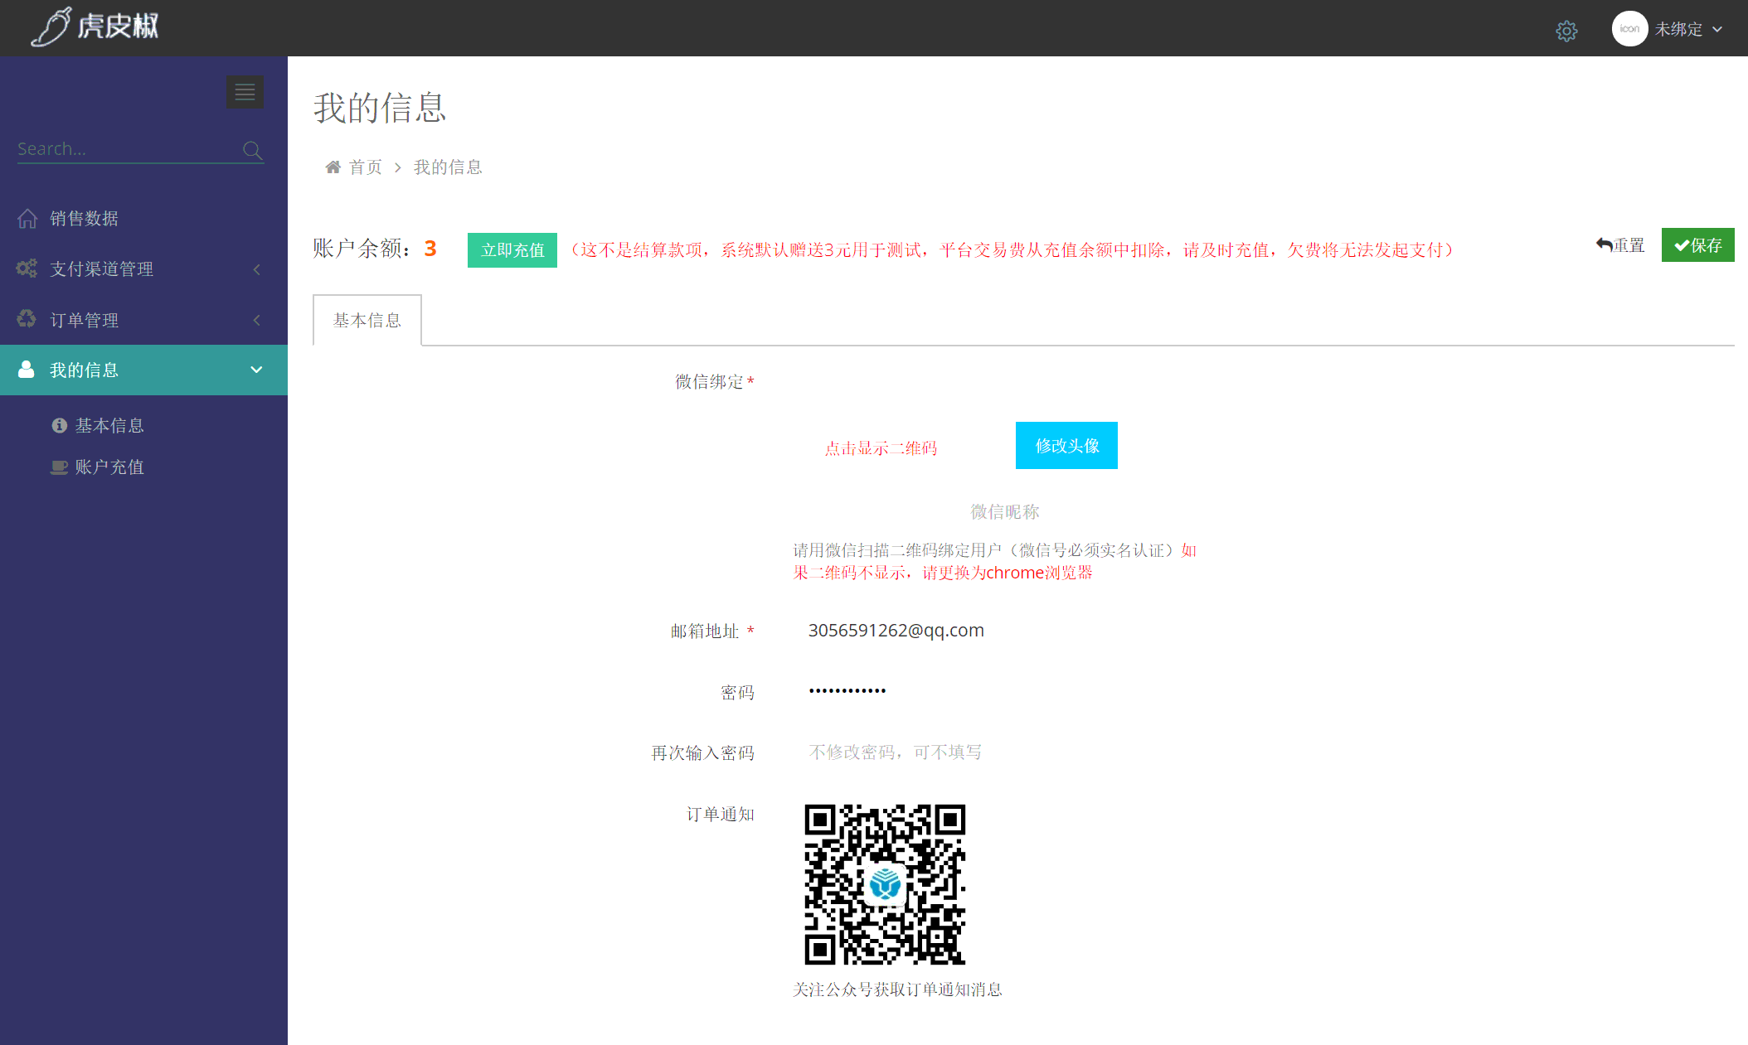Collapse the 我的信息 menu section
1748x1045 pixels.
click(x=255, y=370)
